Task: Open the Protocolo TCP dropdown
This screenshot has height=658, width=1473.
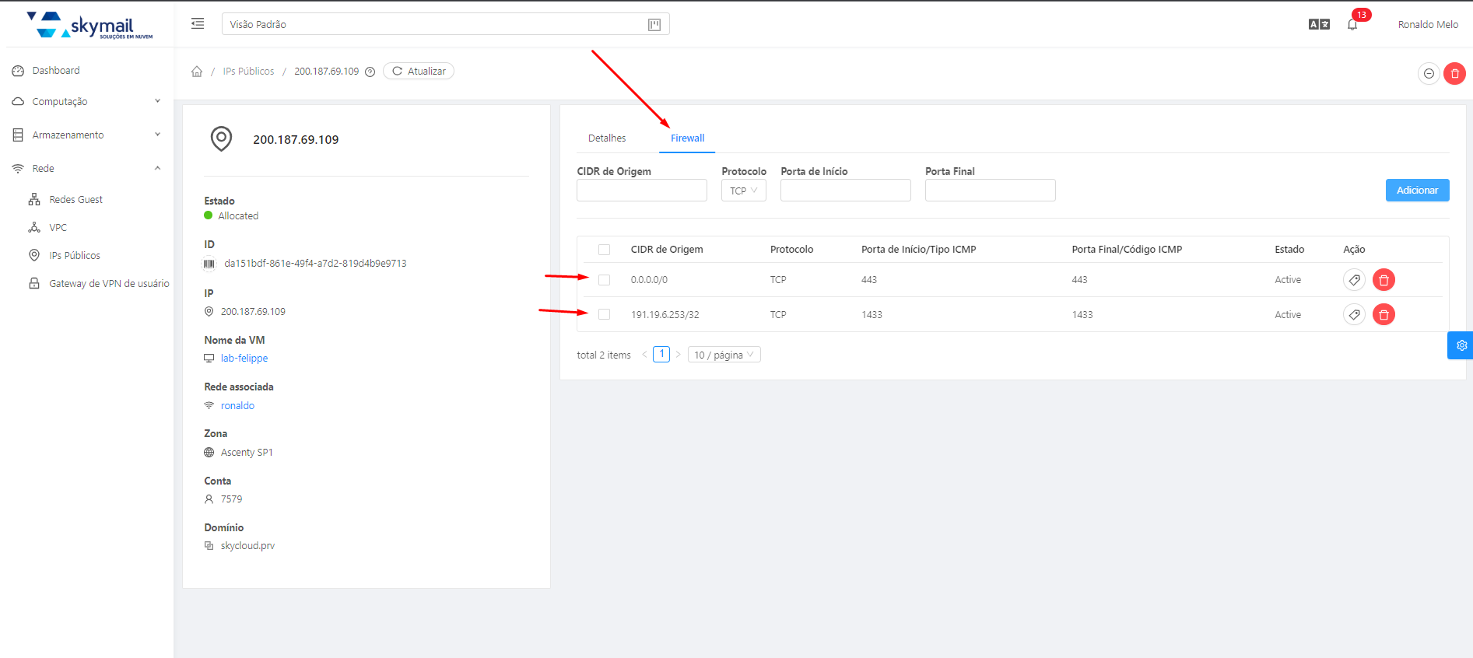Action: pos(743,191)
